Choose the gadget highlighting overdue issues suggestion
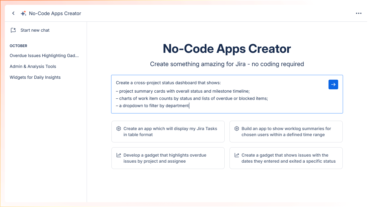 click(x=168, y=158)
